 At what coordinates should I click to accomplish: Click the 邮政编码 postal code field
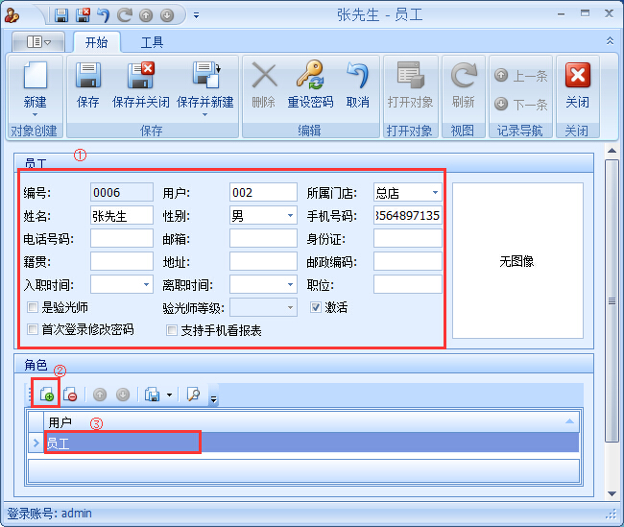point(407,262)
